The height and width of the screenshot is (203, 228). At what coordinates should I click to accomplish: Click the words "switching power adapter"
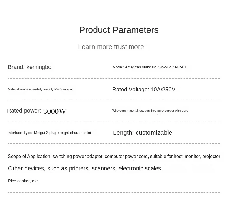tap(77, 157)
